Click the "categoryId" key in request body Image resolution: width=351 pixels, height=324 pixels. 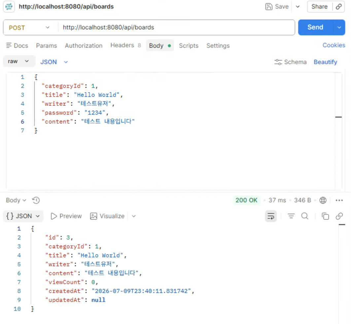[62, 86]
